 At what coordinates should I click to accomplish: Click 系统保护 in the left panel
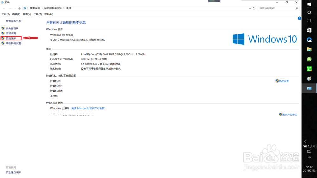[11, 38]
